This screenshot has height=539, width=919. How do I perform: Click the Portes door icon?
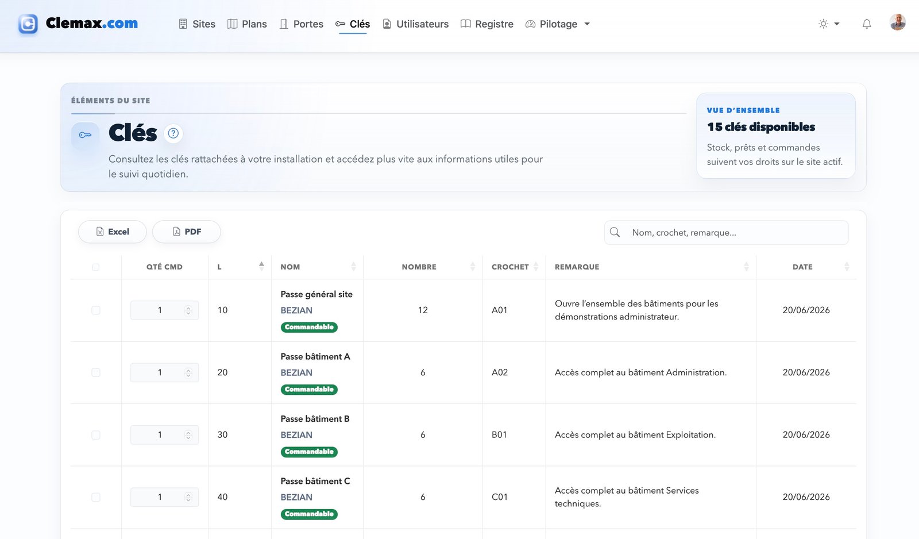[x=284, y=24]
